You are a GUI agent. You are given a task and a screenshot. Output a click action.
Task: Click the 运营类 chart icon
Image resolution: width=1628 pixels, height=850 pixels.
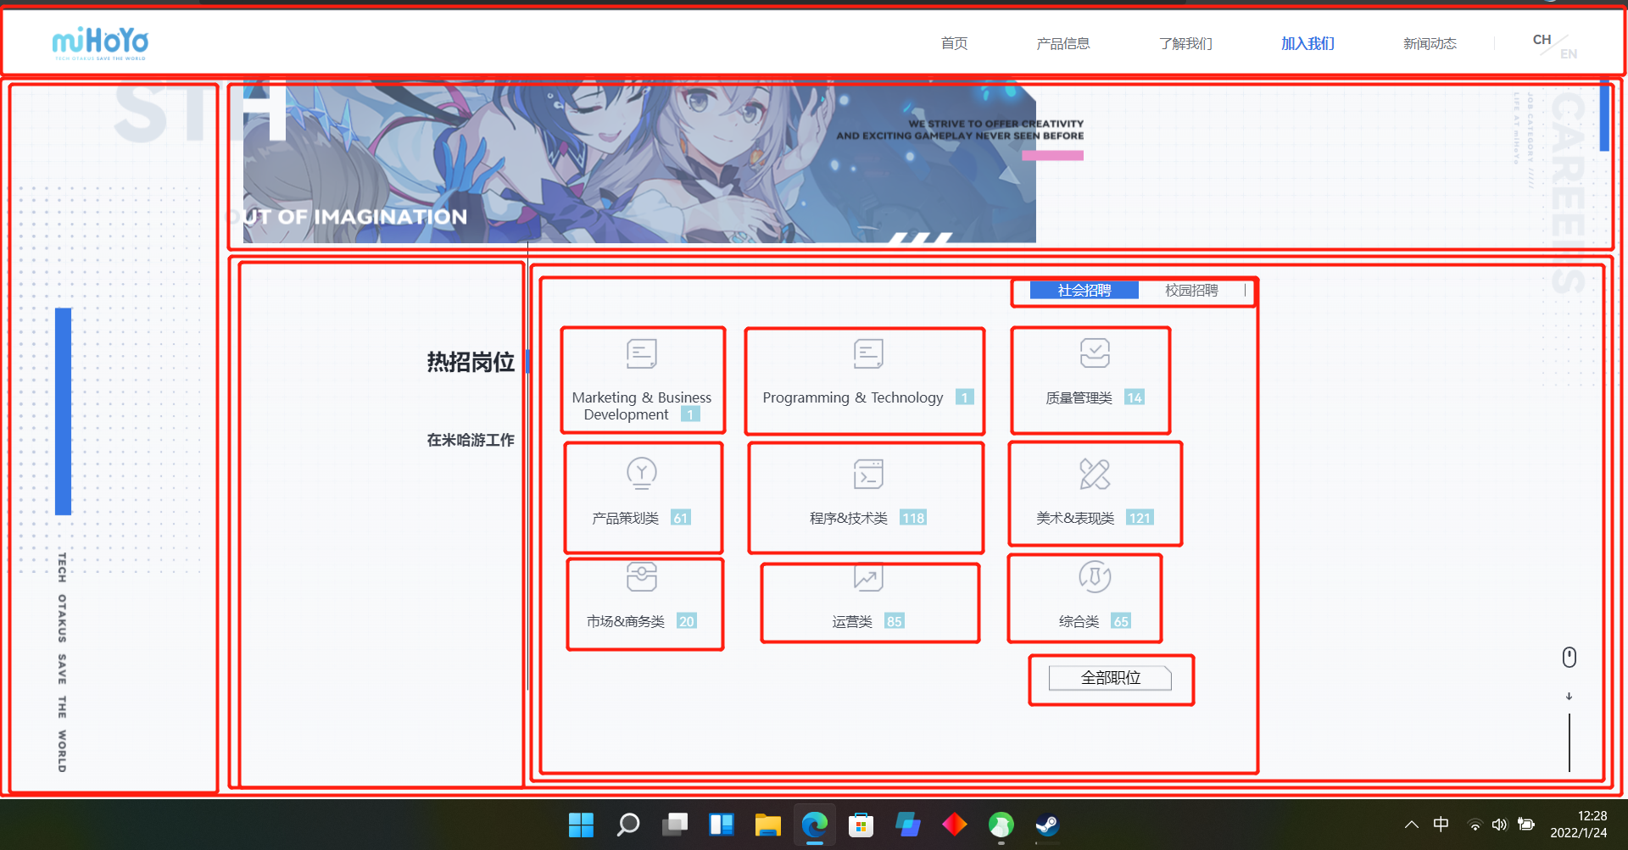[868, 577]
